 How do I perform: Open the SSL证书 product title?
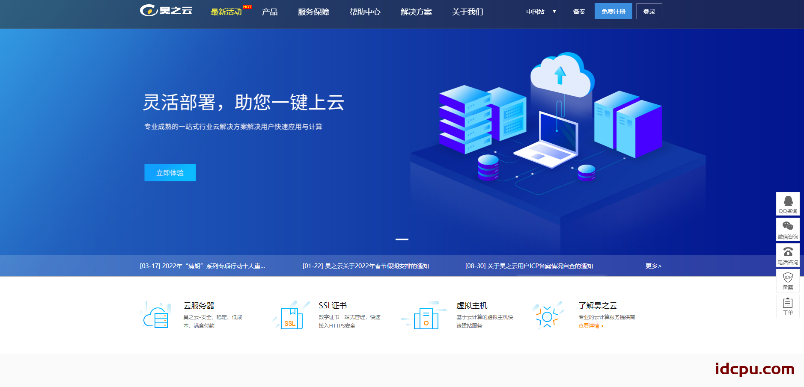point(333,306)
